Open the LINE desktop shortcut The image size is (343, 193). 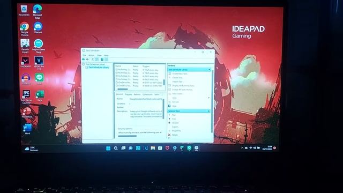click(x=39, y=79)
